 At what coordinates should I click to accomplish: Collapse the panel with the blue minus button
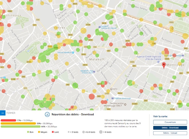pos(3,113)
